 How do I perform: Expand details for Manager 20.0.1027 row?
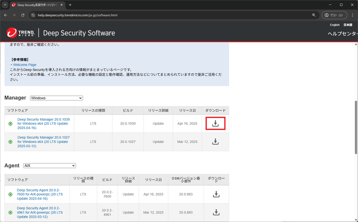(x=10, y=142)
